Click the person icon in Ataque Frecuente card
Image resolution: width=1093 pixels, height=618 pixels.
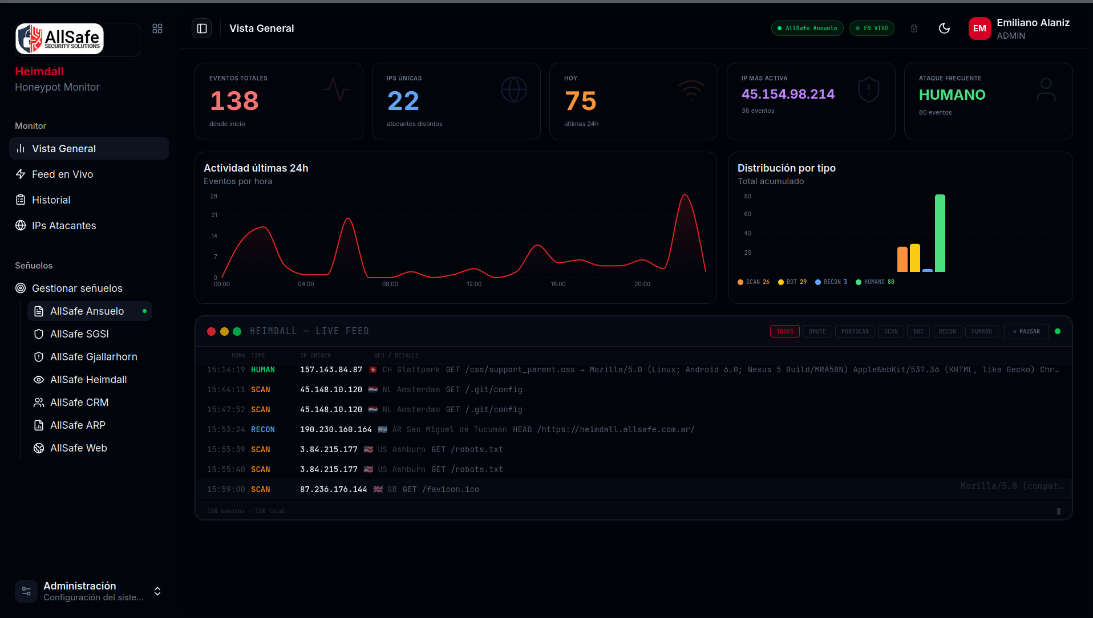(1046, 90)
